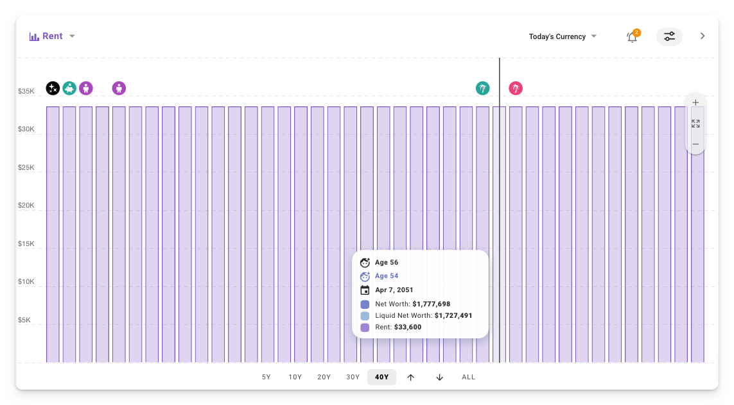Switch to the 20Y range view
734x405 pixels.
[324, 377]
